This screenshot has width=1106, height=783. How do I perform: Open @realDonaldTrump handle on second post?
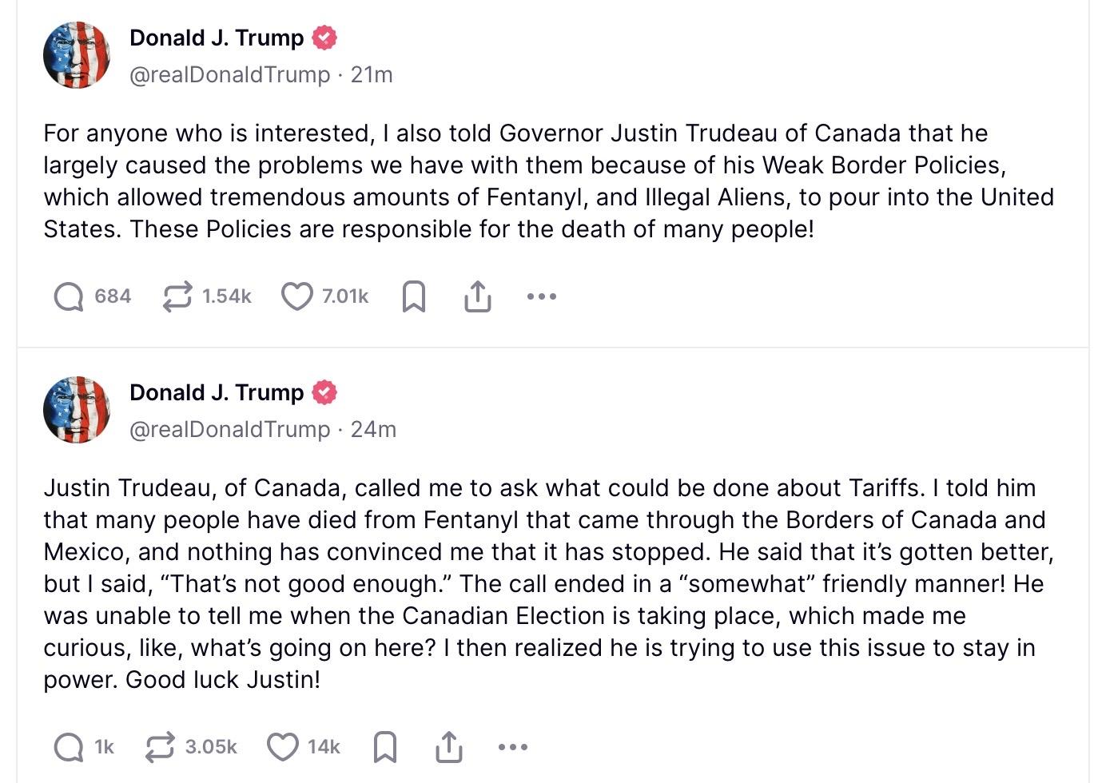pos(230,429)
